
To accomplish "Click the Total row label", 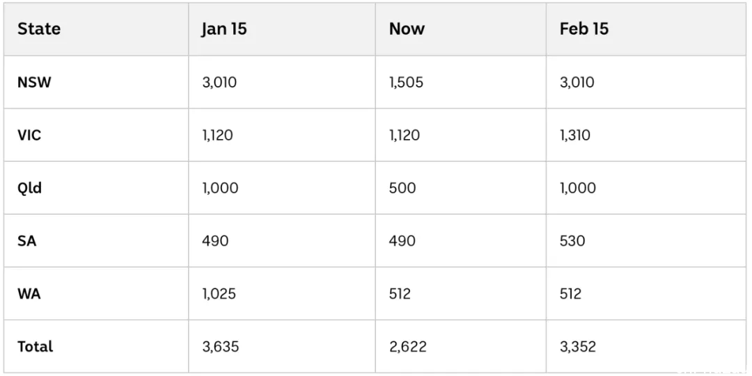I will pos(35,346).
